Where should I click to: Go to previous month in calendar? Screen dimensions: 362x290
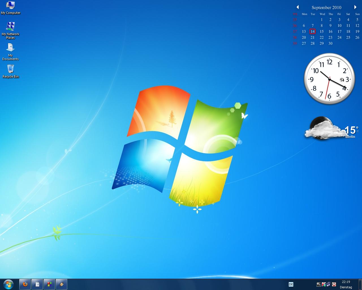[298, 7]
